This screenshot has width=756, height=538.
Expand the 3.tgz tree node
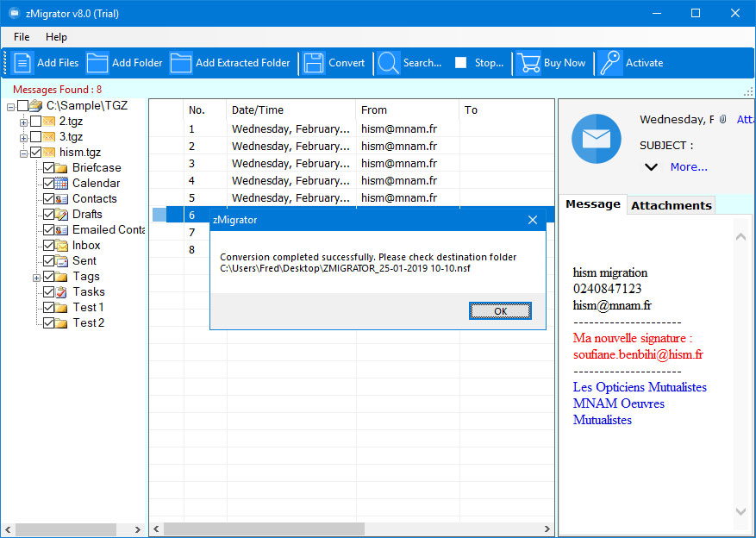point(23,138)
